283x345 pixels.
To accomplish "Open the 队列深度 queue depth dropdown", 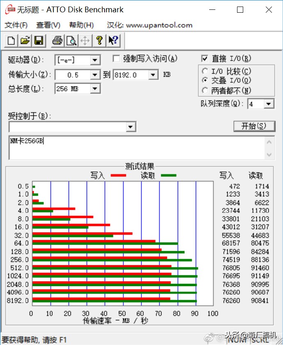I will coord(269,104).
